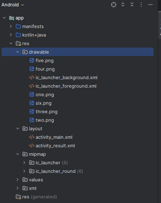Click the Collapse All icon

(132, 5)
